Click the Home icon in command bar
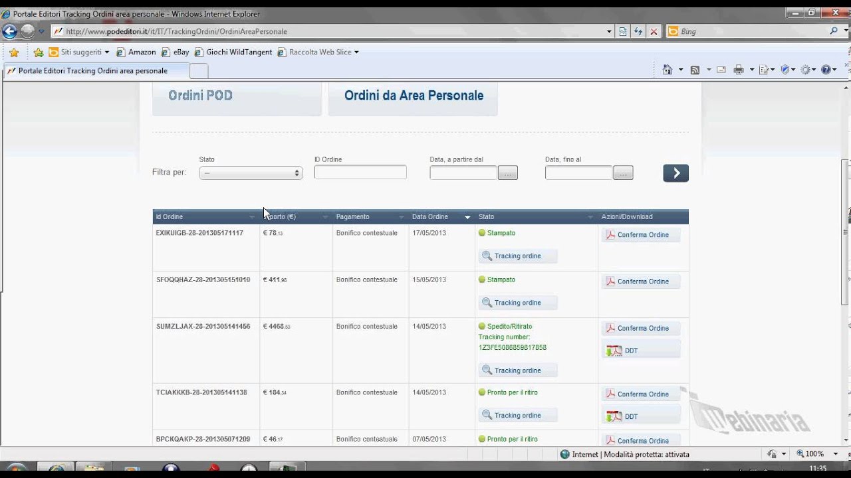851x478 pixels. click(668, 70)
